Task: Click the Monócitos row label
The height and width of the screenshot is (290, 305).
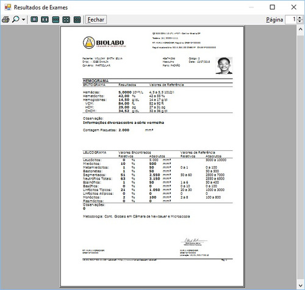Action: coord(91,197)
